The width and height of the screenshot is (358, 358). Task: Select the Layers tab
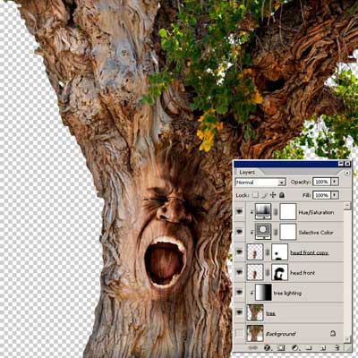point(247,173)
